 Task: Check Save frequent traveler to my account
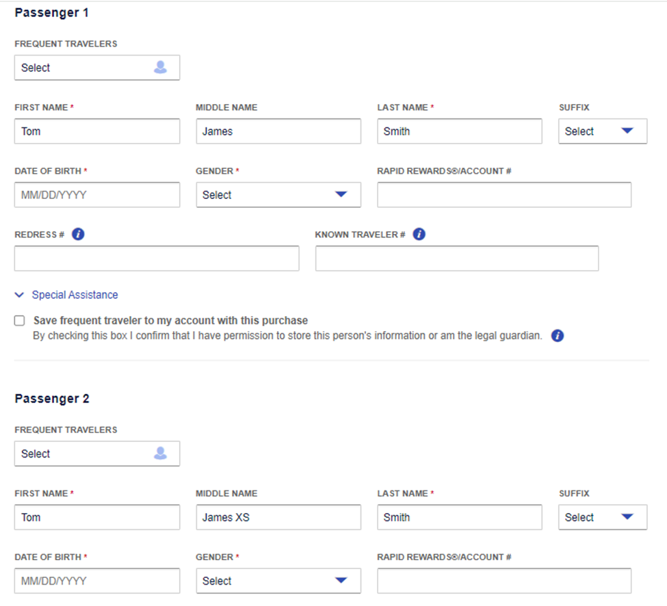coord(20,321)
